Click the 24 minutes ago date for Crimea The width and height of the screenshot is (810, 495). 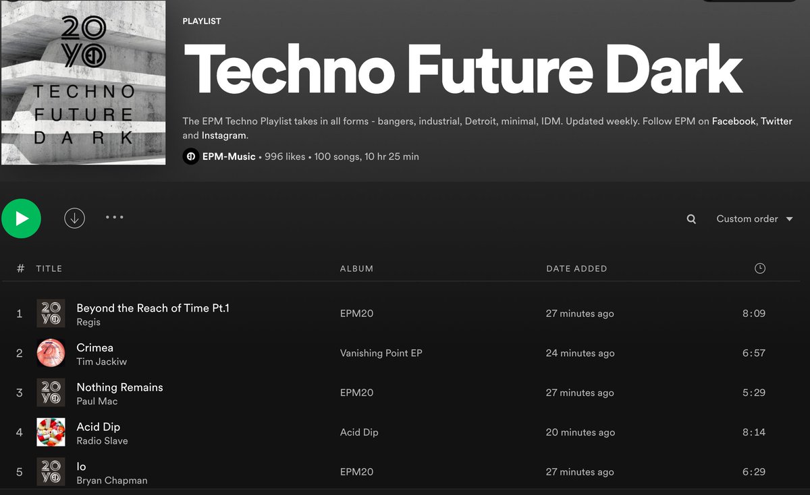[580, 353]
